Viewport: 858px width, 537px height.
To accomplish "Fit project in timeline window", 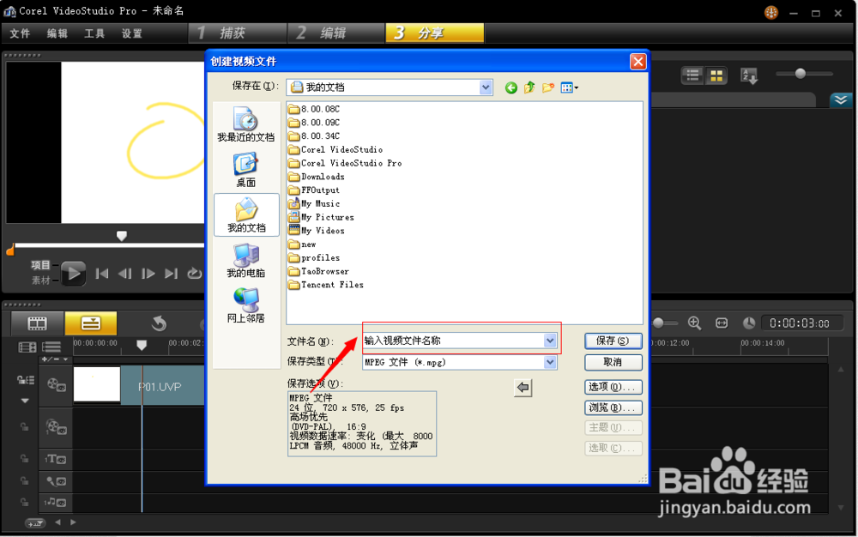I will pos(722,323).
